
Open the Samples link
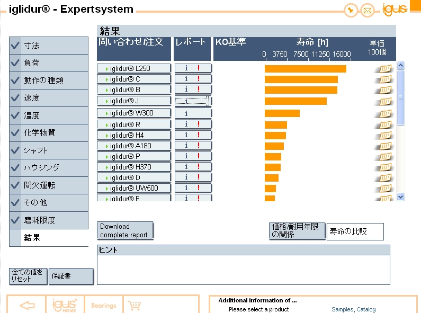pyautogui.click(x=342, y=309)
